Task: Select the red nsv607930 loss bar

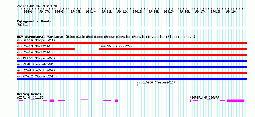Action: point(132,43)
